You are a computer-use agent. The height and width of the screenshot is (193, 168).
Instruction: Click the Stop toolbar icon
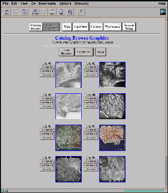tap(81, 12)
